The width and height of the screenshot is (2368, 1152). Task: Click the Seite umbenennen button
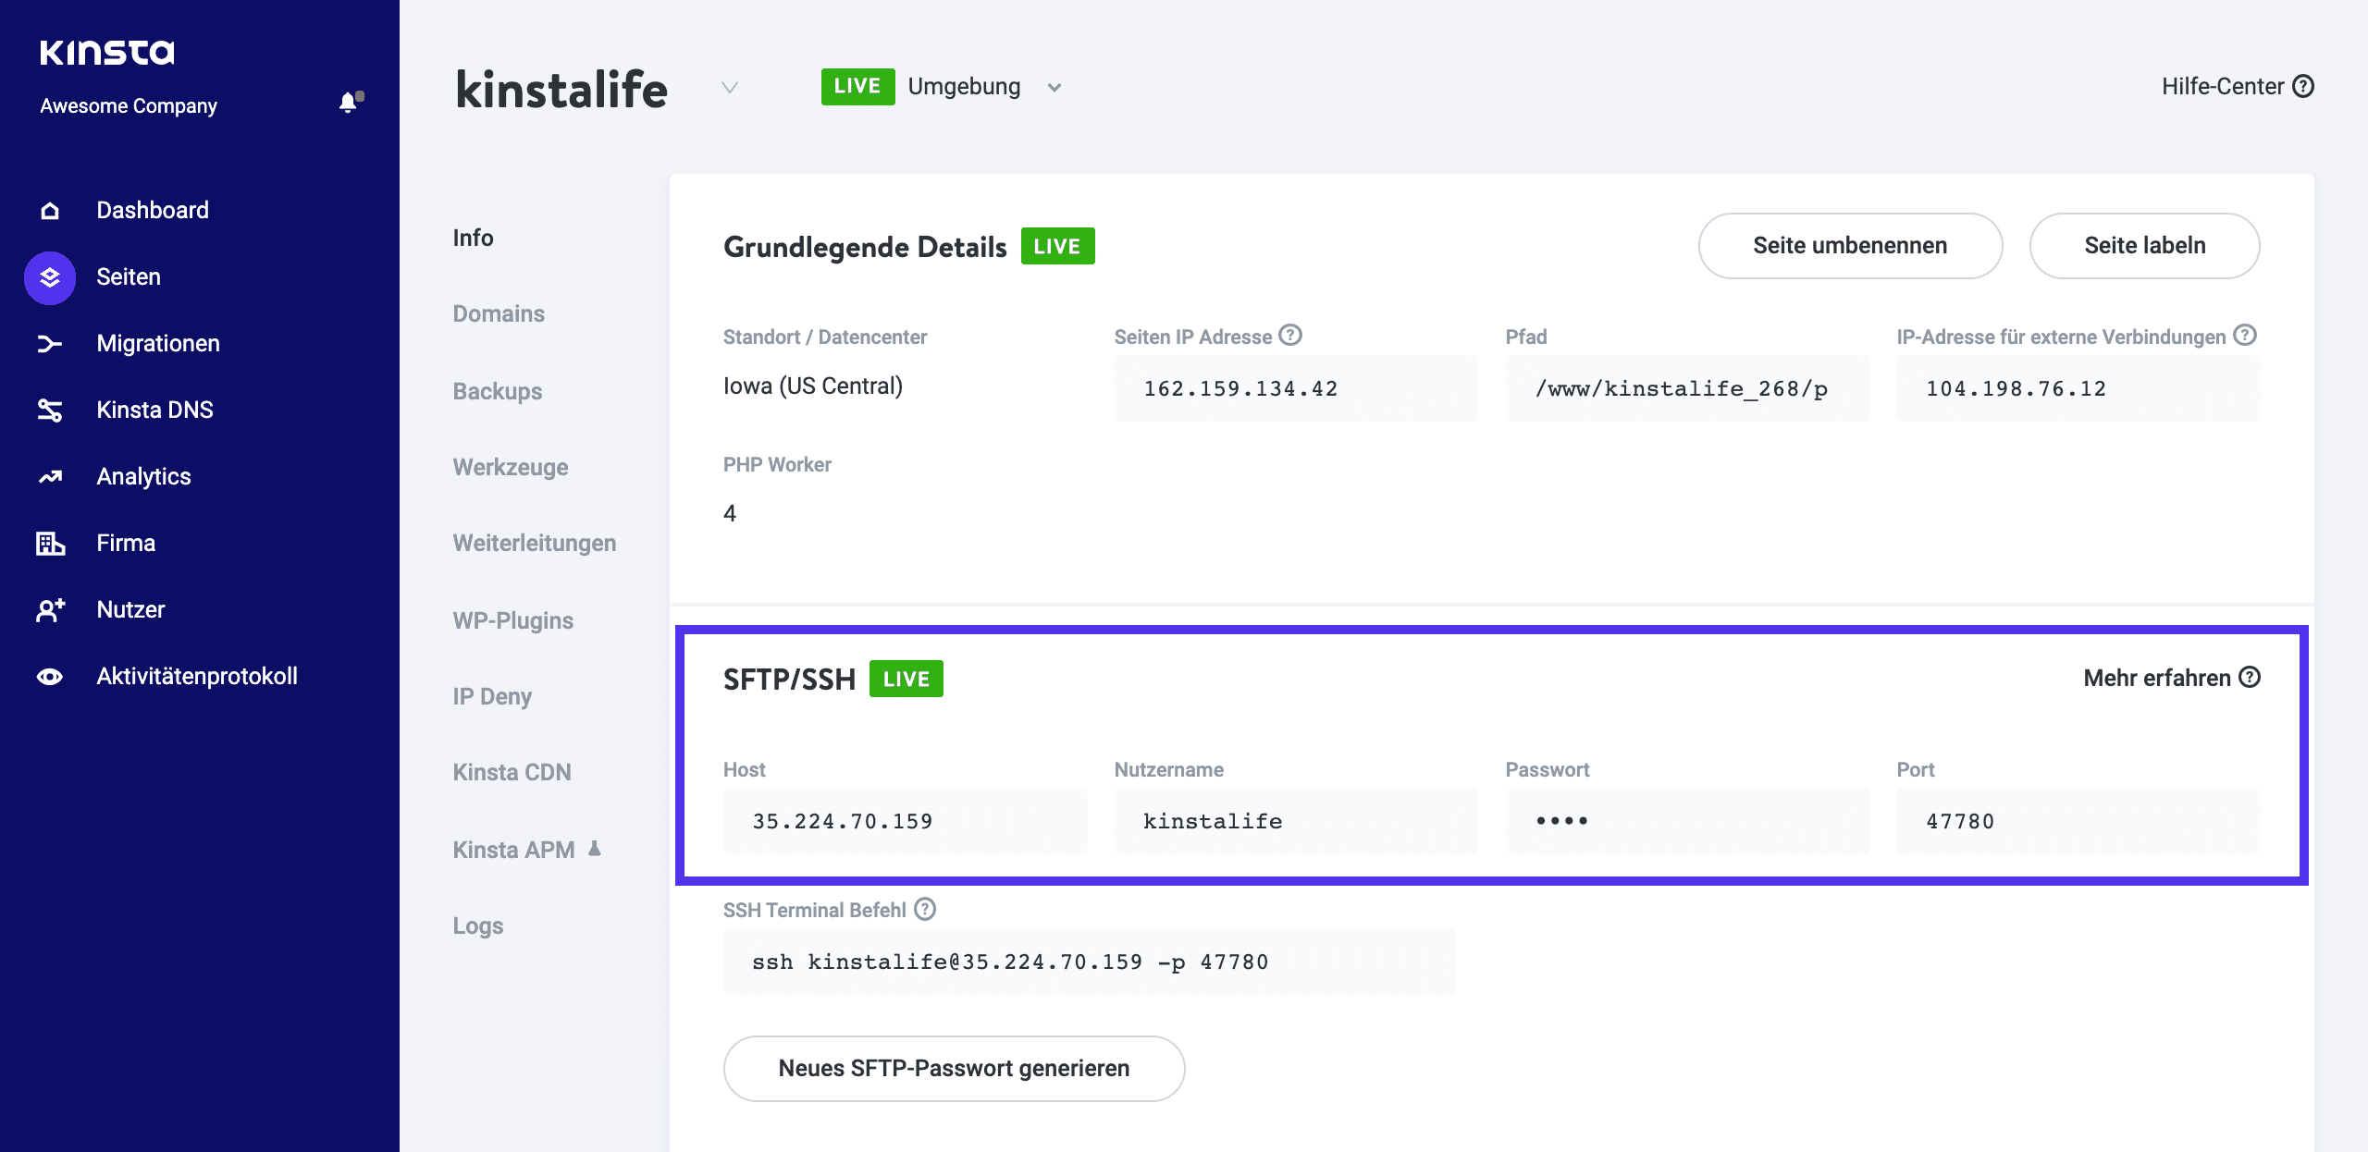point(1849,245)
